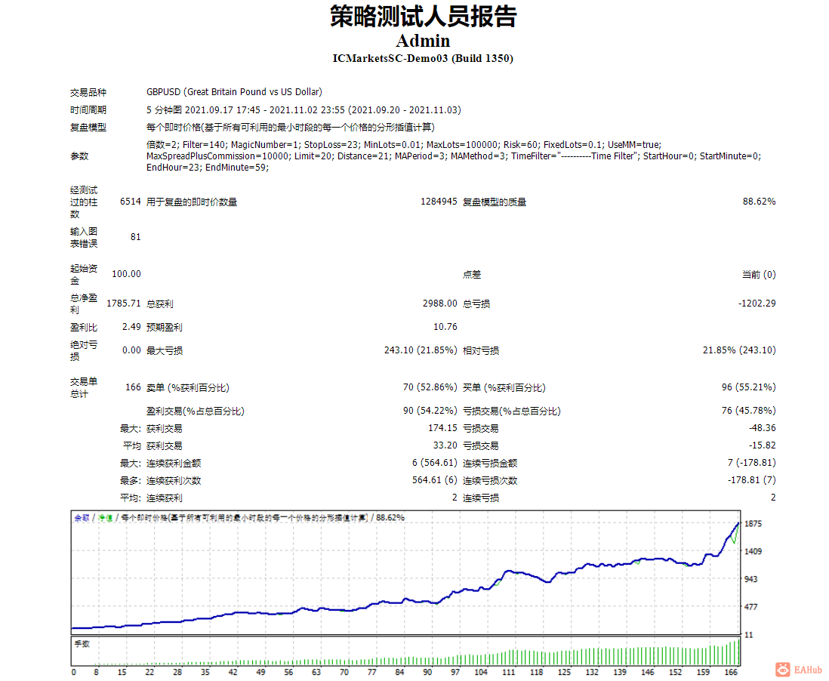Select the average loss trade value -15.82
This screenshot has height=681, width=829.
click(763, 445)
